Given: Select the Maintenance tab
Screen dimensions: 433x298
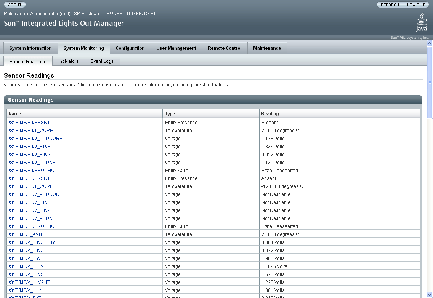Looking at the screenshot, I should pos(267,48).
